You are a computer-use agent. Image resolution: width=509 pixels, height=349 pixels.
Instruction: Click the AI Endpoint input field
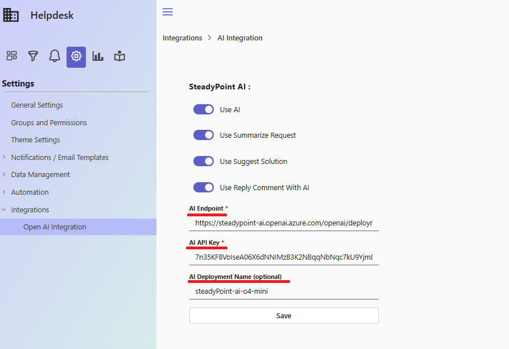click(284, 223)
